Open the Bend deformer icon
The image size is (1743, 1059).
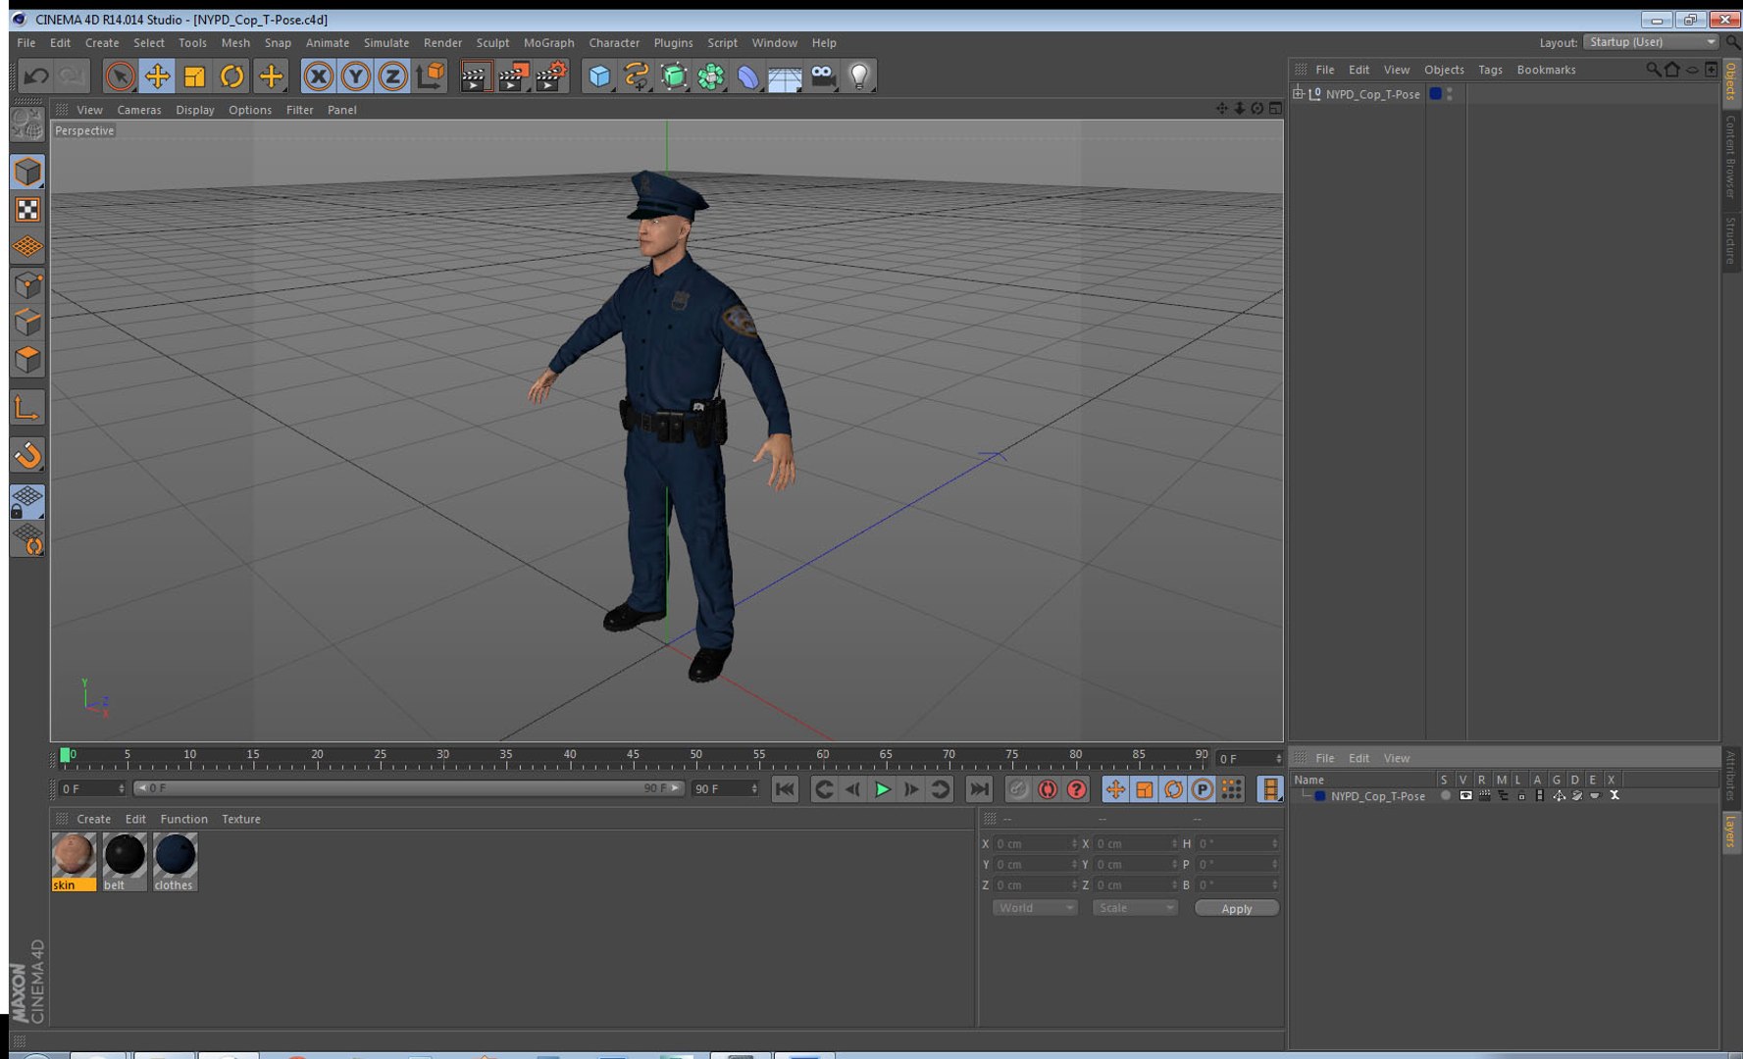(x=747, y=76)
